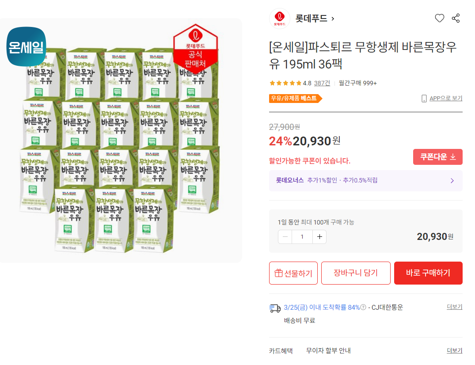Show more card benefits 더보기
Screen dimensions: 475x365
click(454, 350)
